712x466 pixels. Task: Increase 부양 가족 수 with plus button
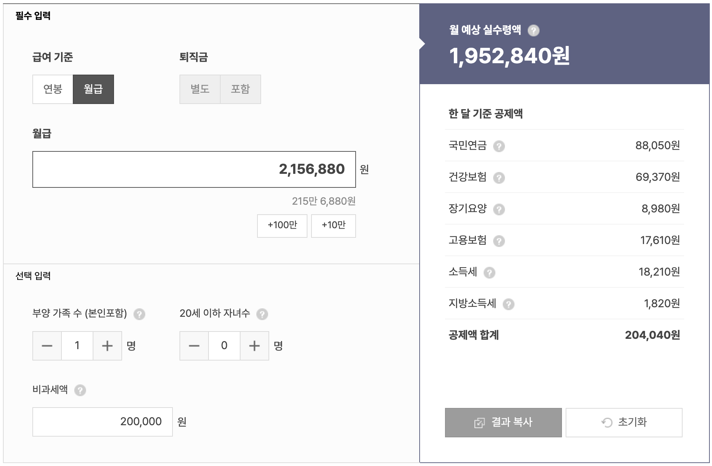tap(107, 346)
